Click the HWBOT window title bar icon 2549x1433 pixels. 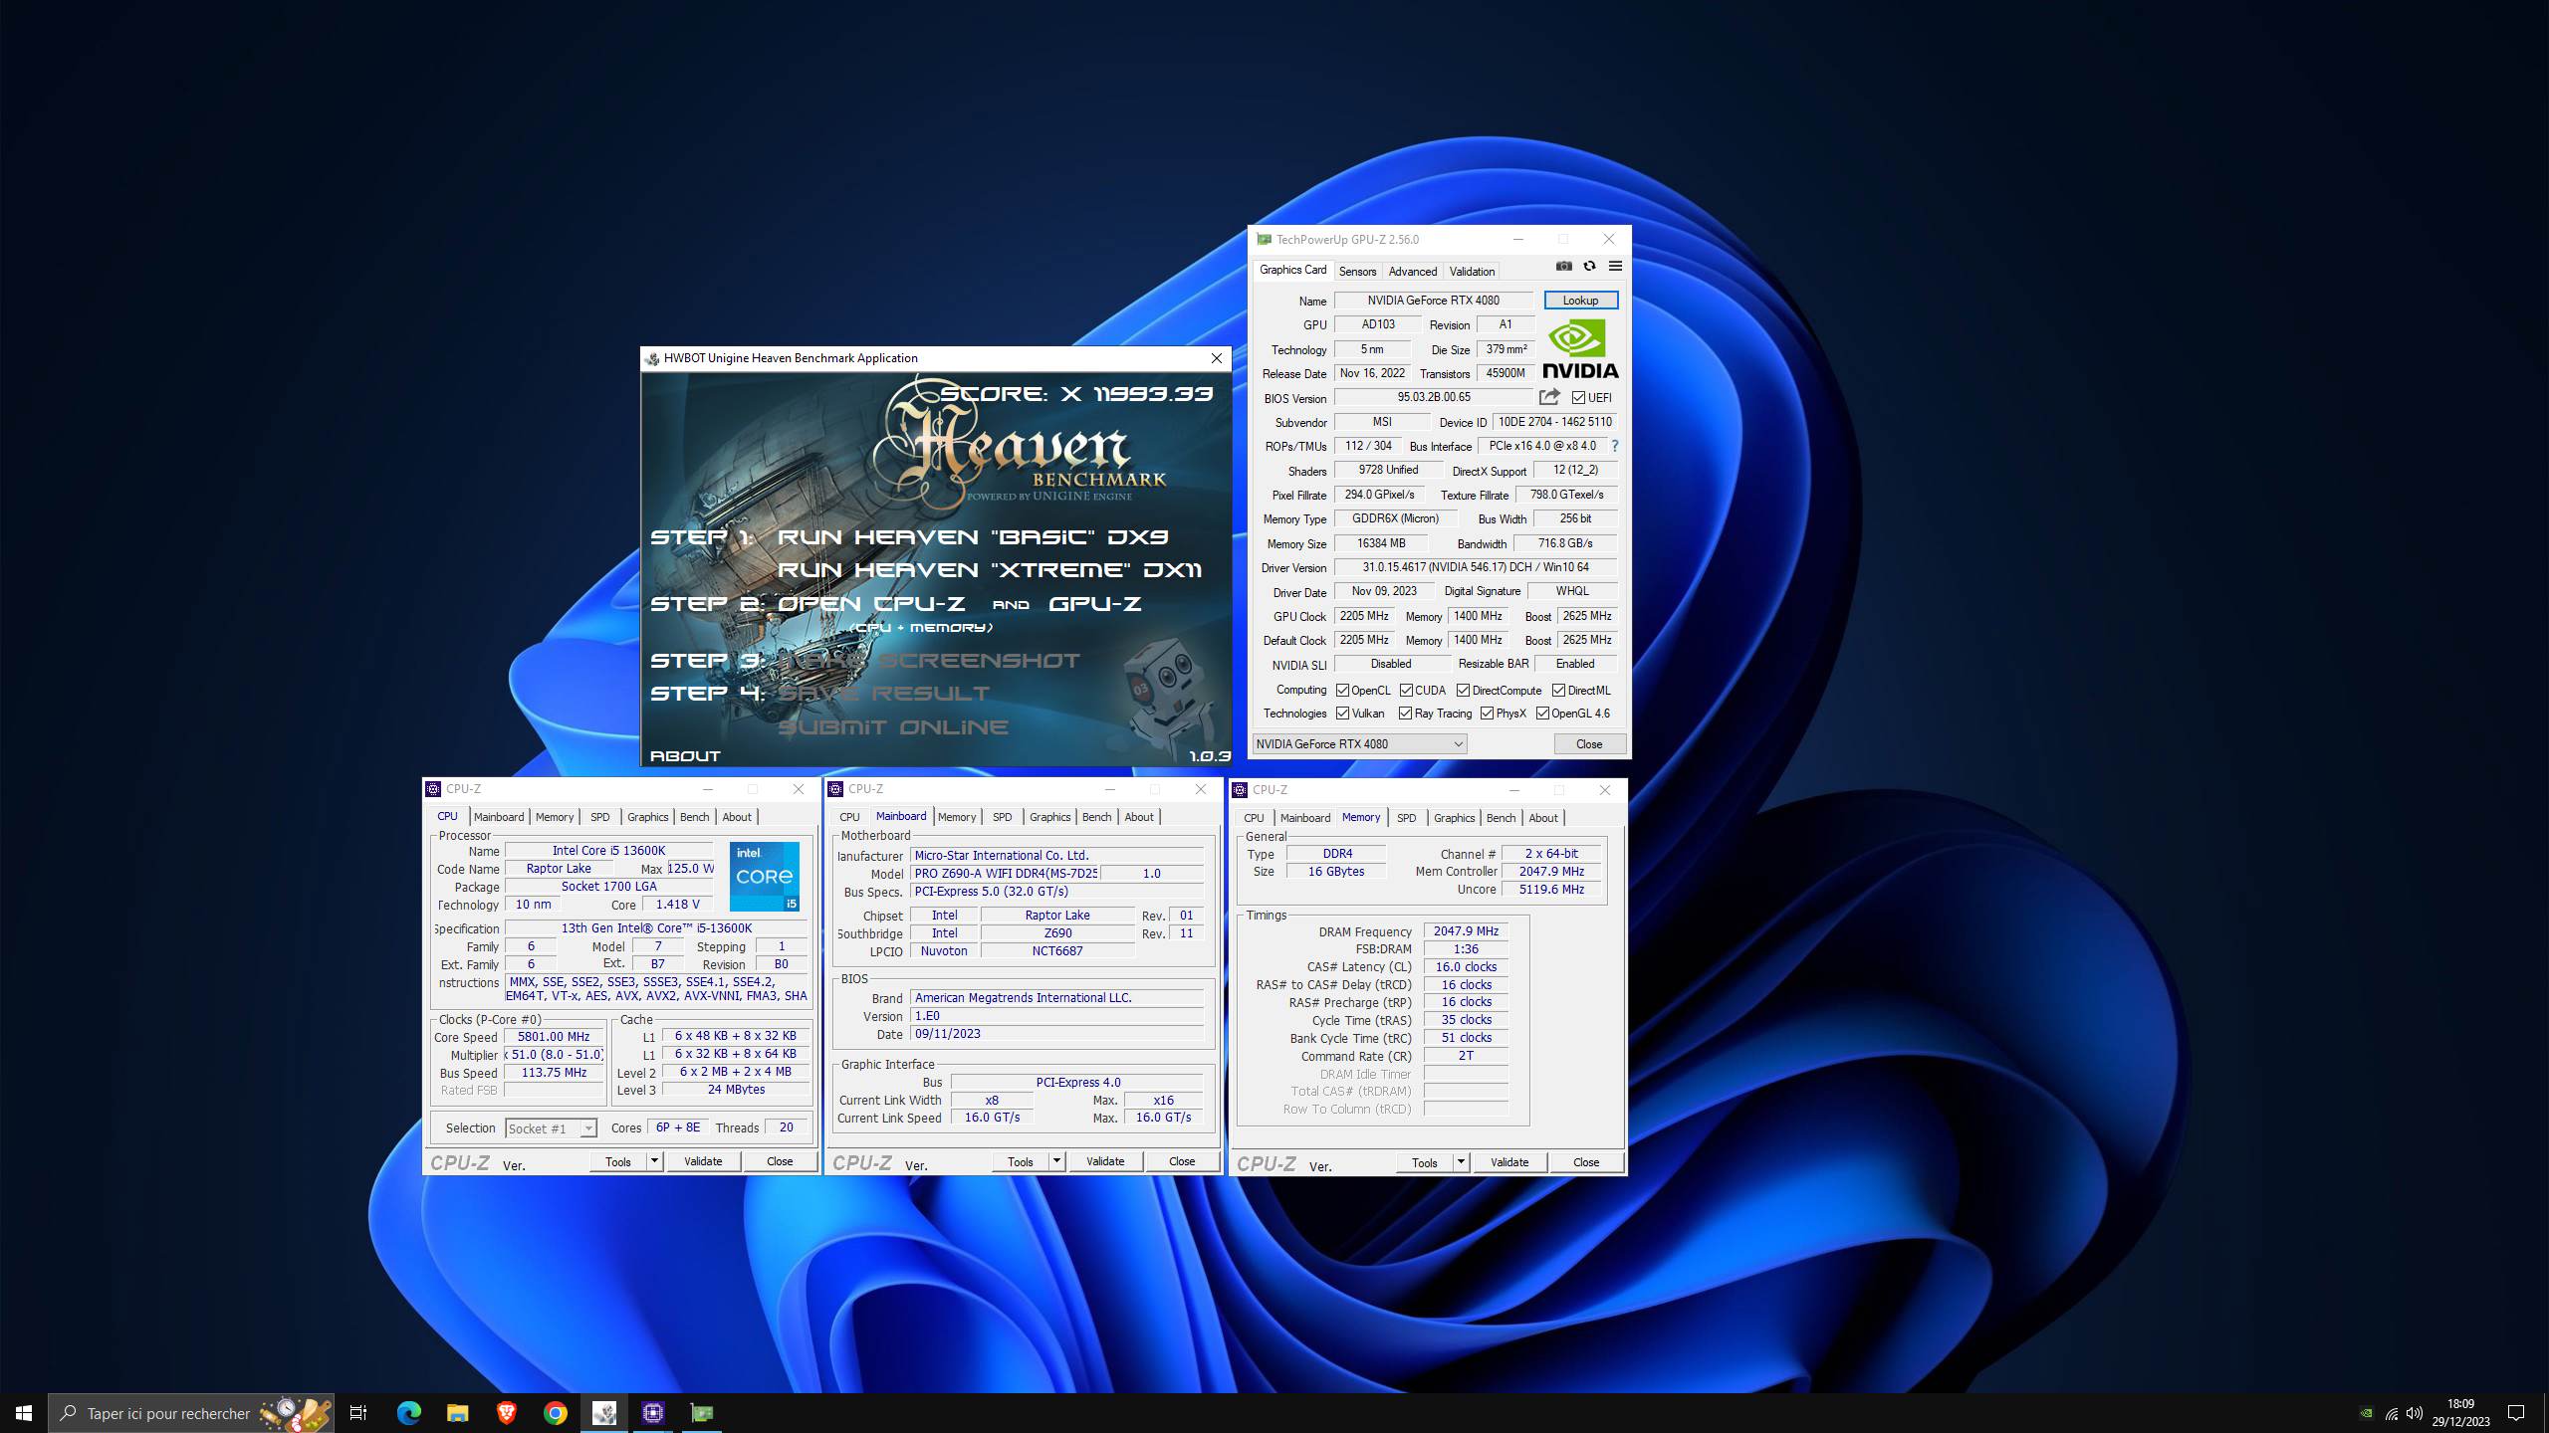[x=652, y=358]
